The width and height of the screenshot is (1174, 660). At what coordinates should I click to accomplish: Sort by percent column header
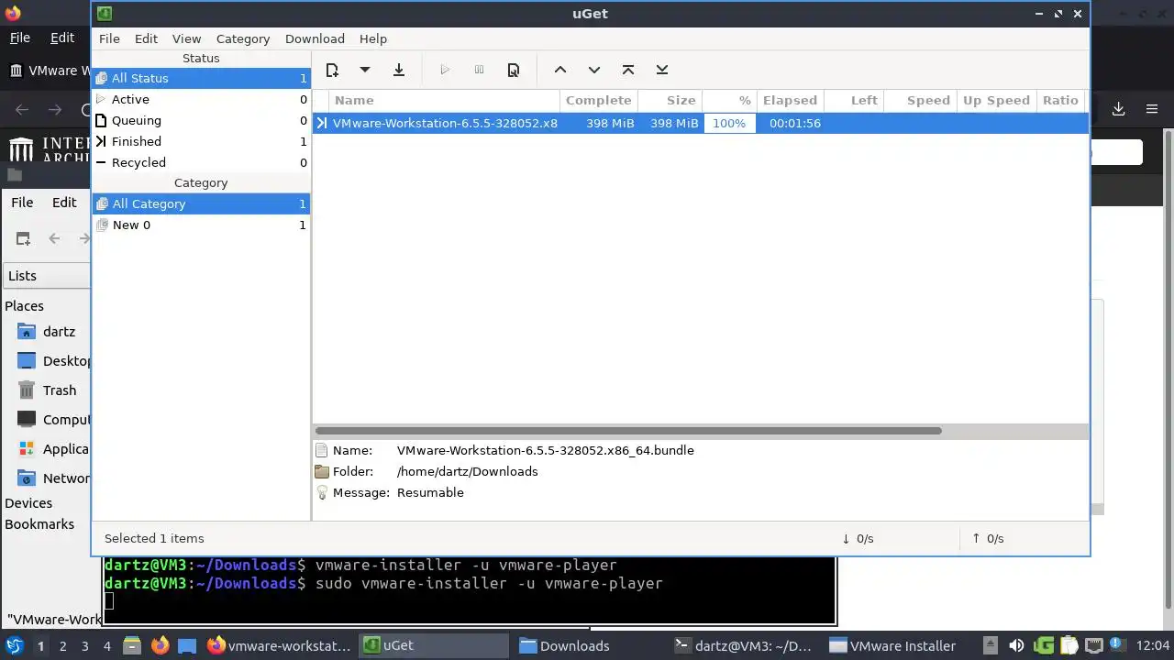click(730, 100)
